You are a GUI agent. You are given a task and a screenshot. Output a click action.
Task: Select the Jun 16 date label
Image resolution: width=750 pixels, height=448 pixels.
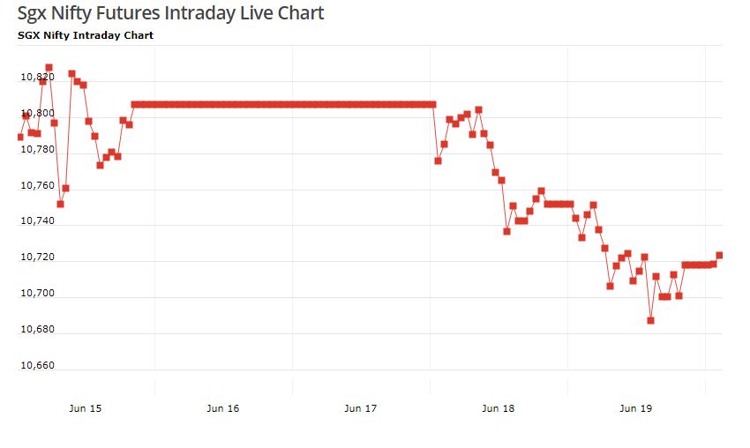coord(222,408)
